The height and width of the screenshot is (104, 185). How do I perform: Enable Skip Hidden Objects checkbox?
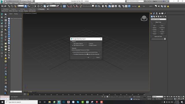[x=73, y=44]
